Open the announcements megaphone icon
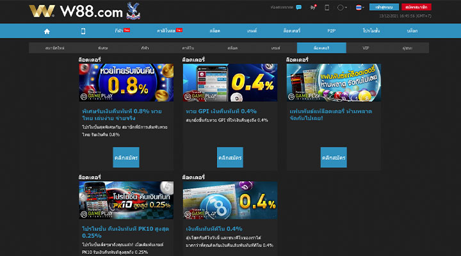This screenshot has height=256, width=461. tap(313, 7)
